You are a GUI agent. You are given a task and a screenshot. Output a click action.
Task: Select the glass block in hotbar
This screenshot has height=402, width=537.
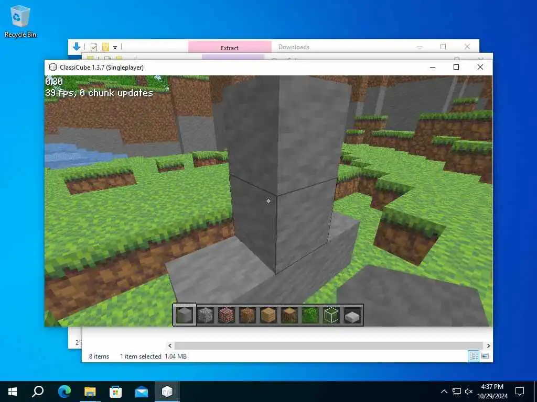[x=331, y=315]
